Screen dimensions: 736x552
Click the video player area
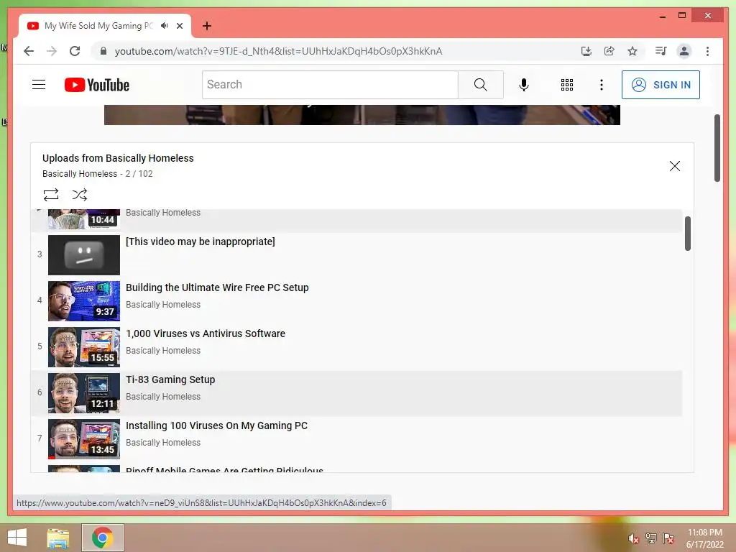(362, 115)
